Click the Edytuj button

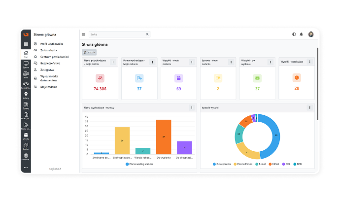click(x=89, y=52)
